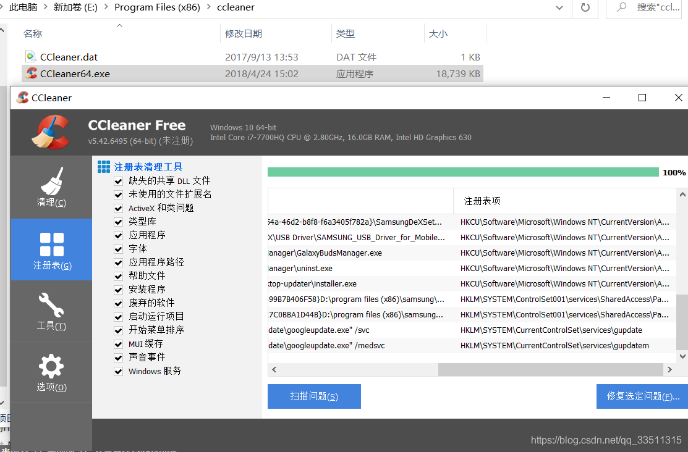Image resolution: width=688 pixels, height=452 pixels.
Task: Uncheck 缺失的共享 DLL 文件
Action: (118, 181)
